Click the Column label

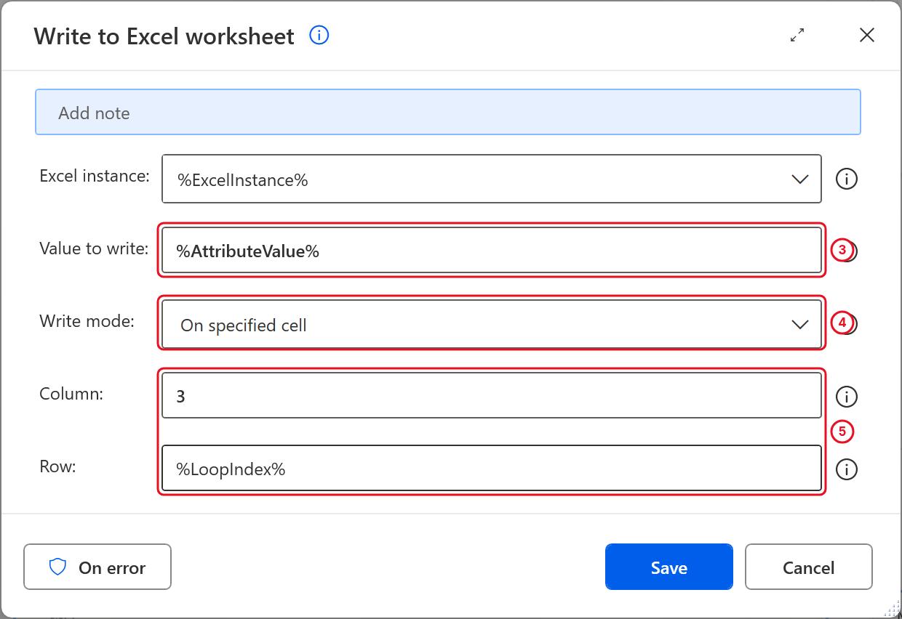click(x=71, y=394)
